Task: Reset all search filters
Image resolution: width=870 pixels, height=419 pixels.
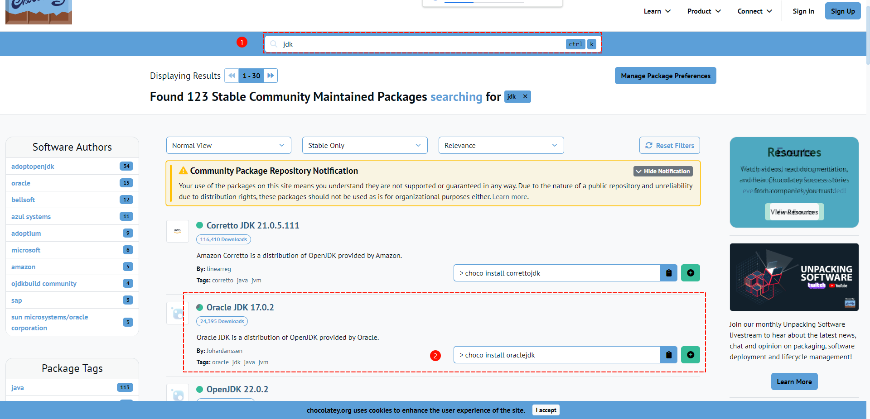Action: click(669, 145)
